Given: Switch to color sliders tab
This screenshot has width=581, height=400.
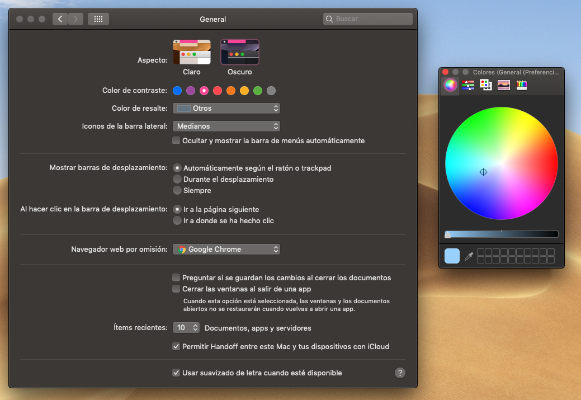Looking at the screenshot, I should click(468, 85).
